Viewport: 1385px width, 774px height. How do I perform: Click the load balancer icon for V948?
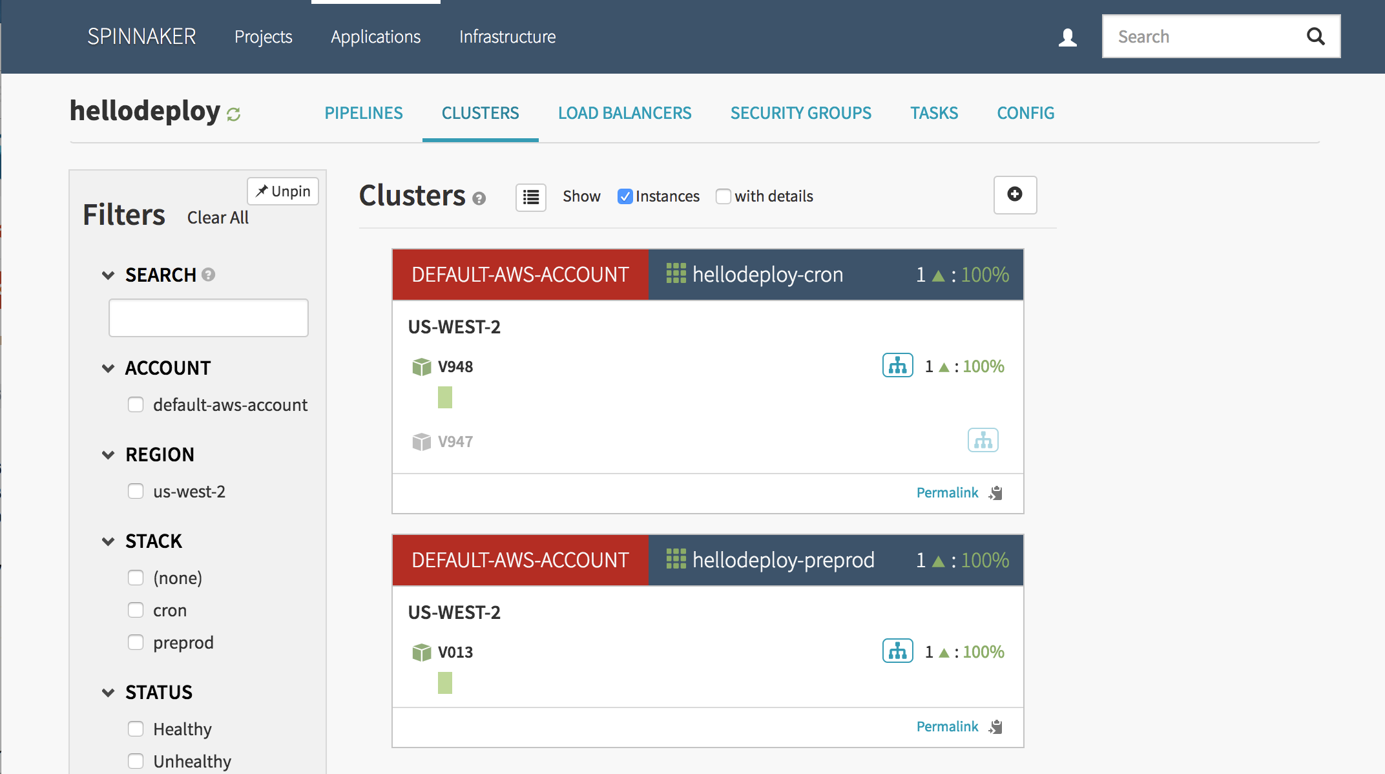tap(897, 366)
